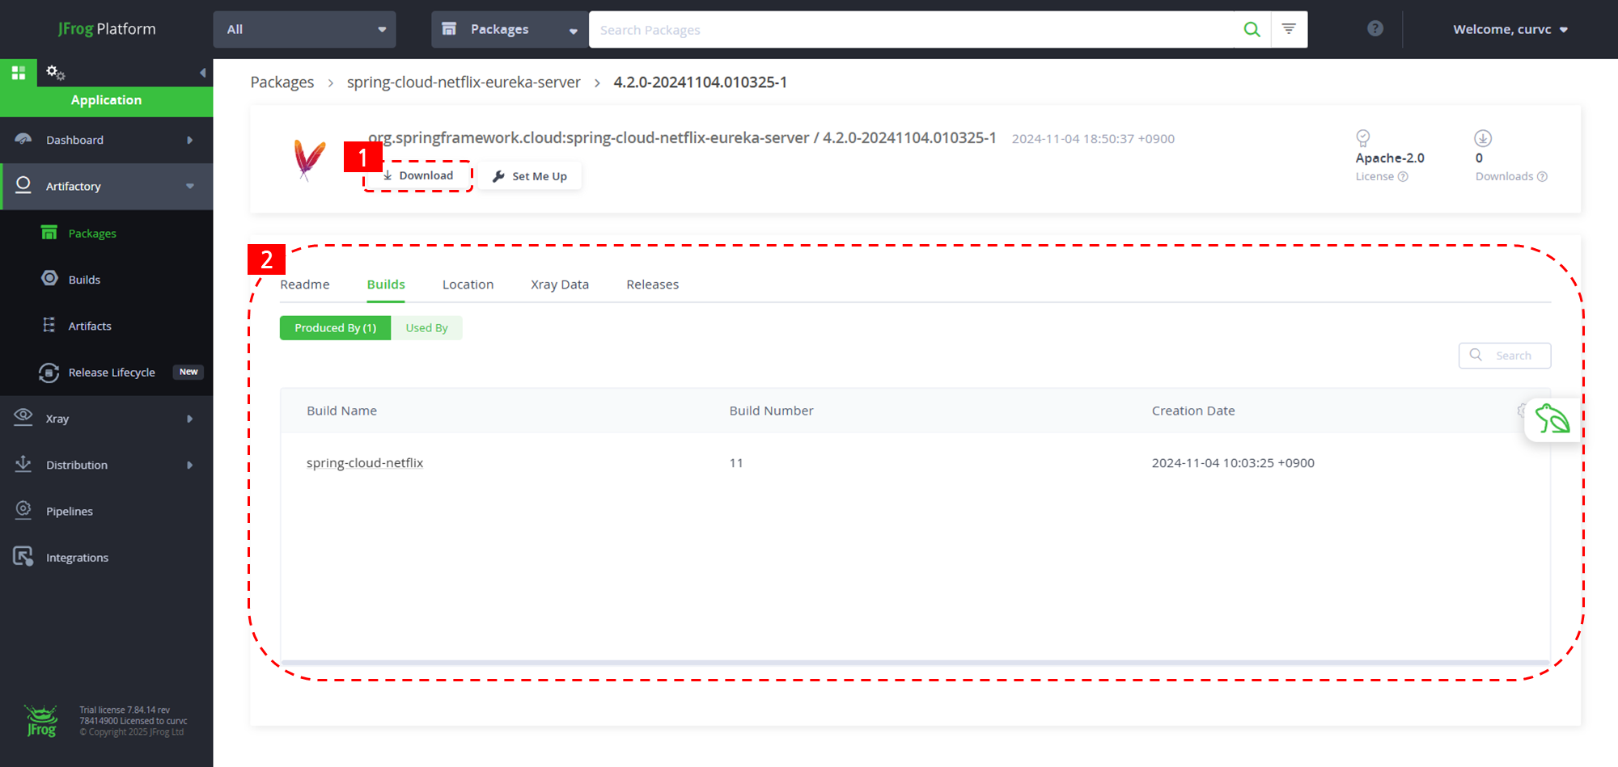Select the Produced By (1) toggle
Viewport: 1618px width, 767px height.
click(335, 327)
